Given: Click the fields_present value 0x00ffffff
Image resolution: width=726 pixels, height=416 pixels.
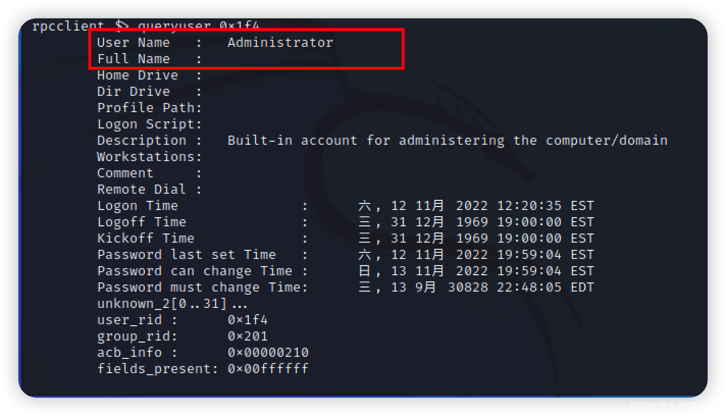Looking at the screenshot, I should click(x=268, y=369).
